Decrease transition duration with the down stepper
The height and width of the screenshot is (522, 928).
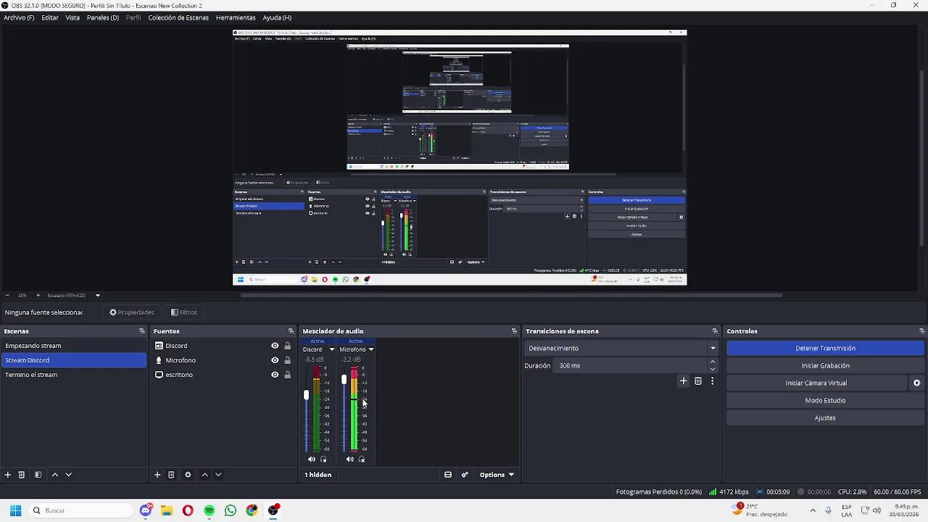pyautogui.click(x=713, y=369)
